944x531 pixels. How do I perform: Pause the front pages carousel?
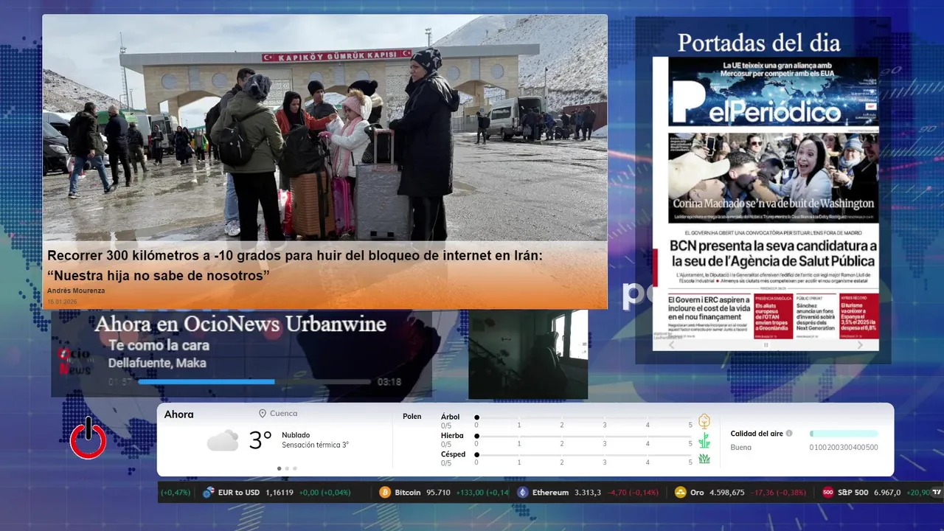pyautogui.click(x=766, y=345)
